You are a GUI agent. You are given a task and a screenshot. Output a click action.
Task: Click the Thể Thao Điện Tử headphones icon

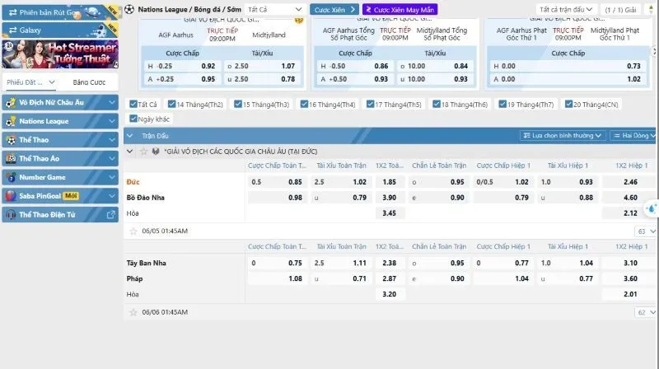point(11,214)
